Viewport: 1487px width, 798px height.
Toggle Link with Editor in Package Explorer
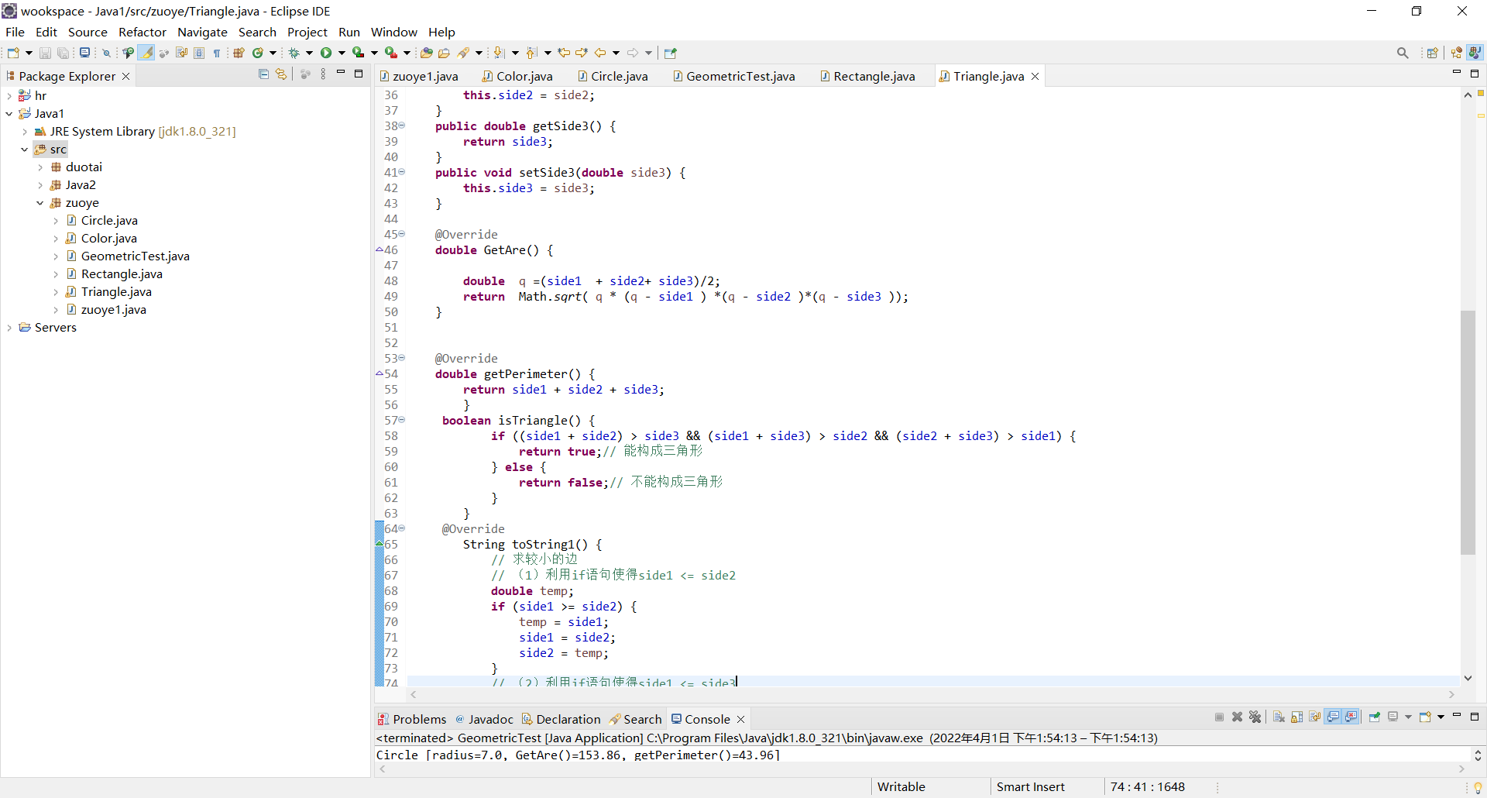(x=281, y=74)
